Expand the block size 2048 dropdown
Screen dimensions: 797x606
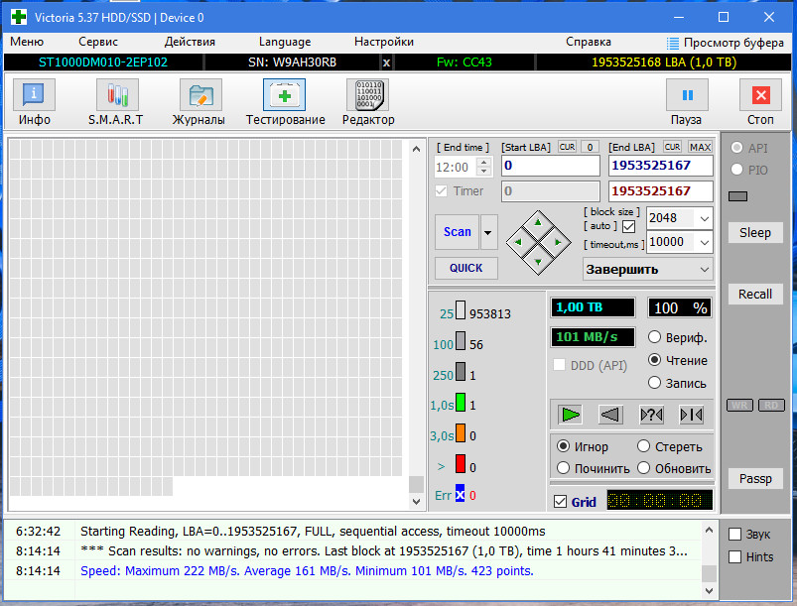[x=704, y=218]
